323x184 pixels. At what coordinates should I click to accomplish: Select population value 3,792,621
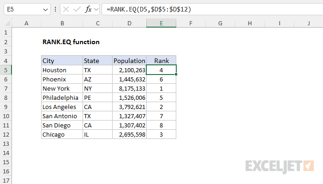(129, 107)
